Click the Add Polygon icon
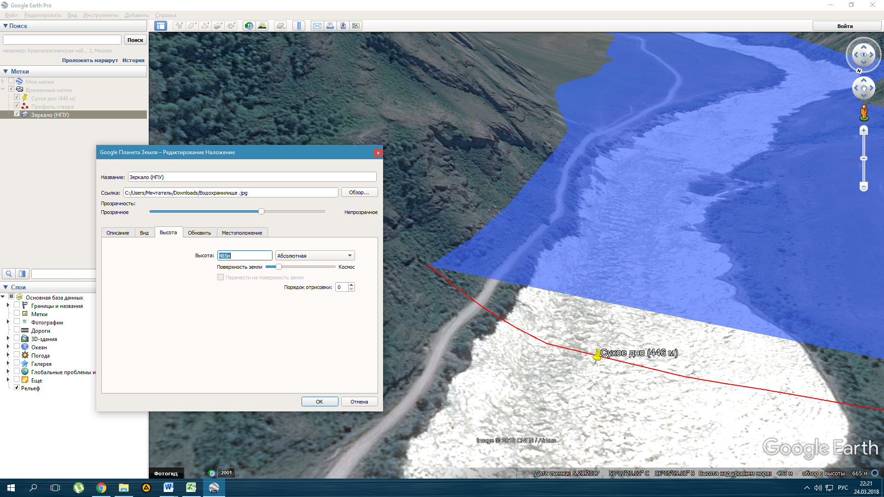This screenshot has width=884, height=497. click(192, 26)
